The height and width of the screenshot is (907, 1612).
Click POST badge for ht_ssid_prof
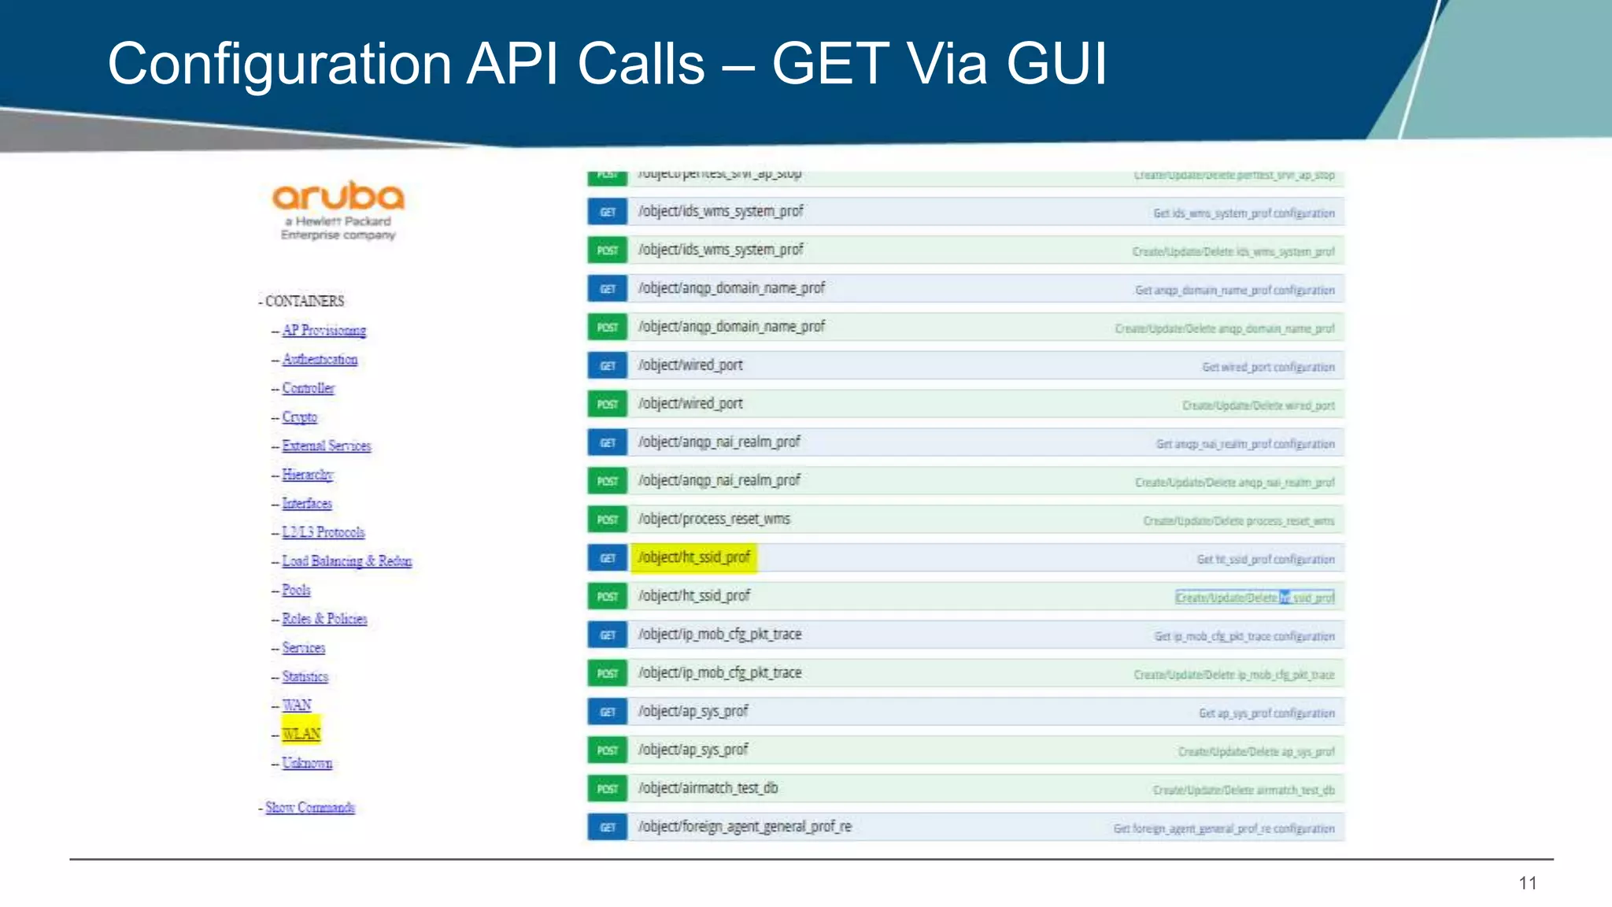click(x=607, y=597)
